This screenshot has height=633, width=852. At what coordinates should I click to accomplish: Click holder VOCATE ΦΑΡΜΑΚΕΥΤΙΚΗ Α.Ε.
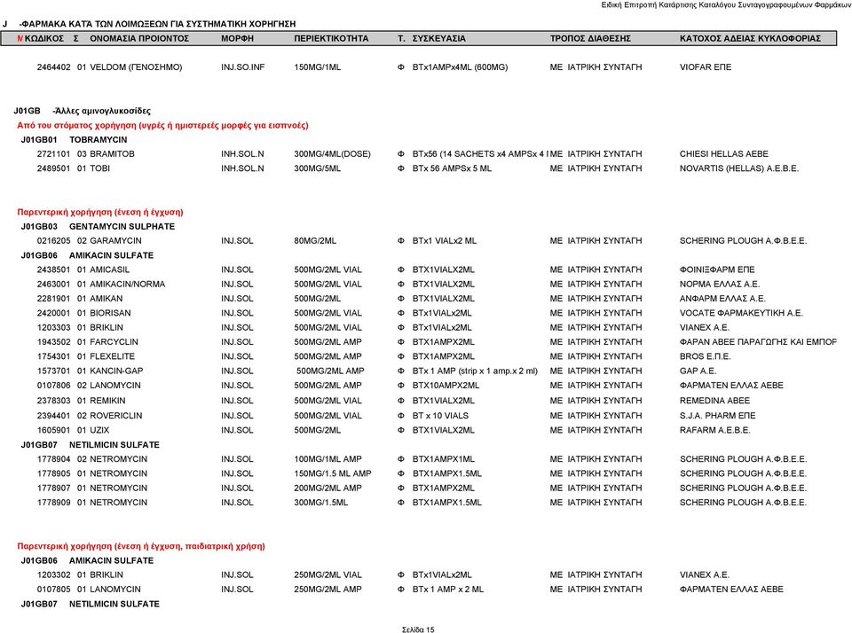(x=740, y=313)
